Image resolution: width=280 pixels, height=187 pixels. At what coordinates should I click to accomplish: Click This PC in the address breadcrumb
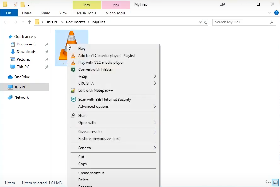[x=52, y=22]
